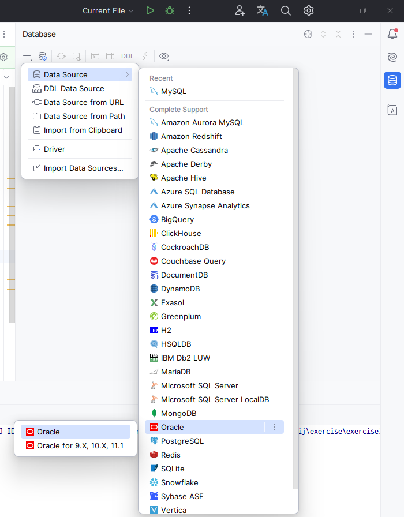Choose Apache Derby from the list
404x517 pixels.
click(x=214, y=164)
